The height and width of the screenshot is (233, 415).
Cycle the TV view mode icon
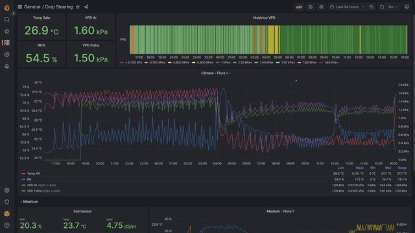[x=407, y=7]
